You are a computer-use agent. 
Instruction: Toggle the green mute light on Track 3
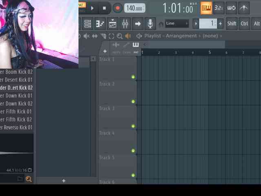click(133, 126)
